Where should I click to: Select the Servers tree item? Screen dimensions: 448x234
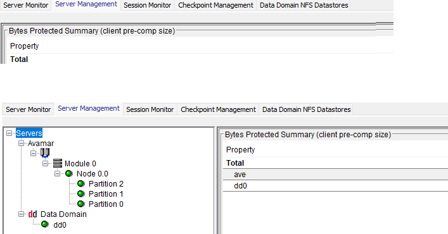pyautogui.click(x=29, y=133)
